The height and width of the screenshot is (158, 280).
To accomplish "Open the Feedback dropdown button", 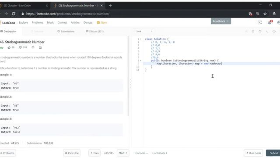I will 221,21.
